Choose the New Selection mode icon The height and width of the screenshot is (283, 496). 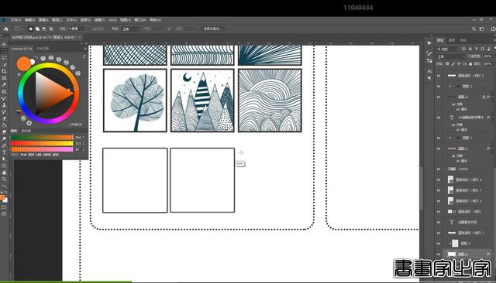pos(31,29)
